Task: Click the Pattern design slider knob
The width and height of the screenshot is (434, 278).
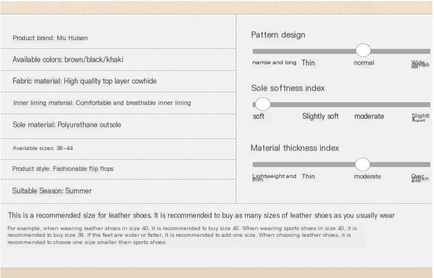Action: pos(363,51)
